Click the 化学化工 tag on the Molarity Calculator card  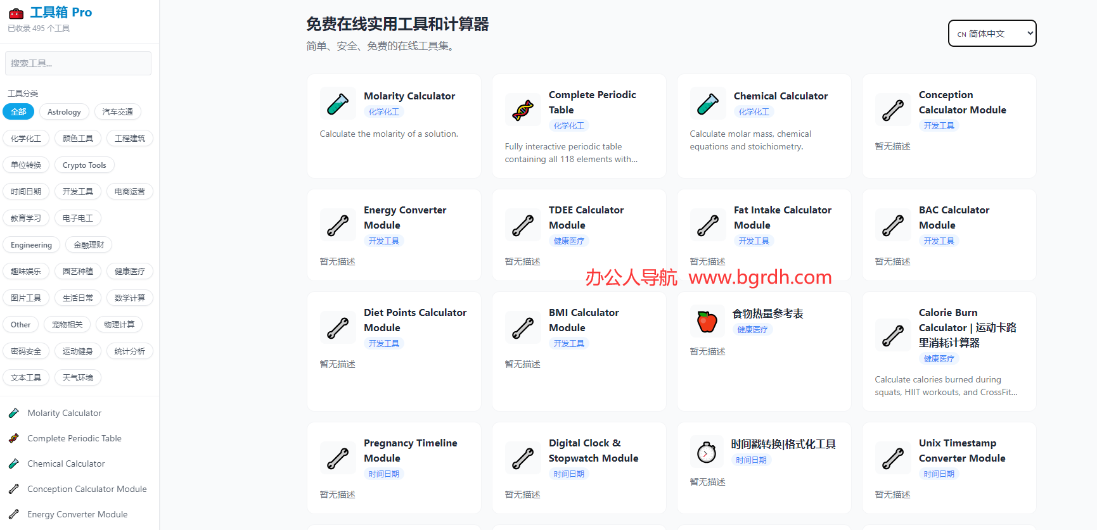(384, 112)
